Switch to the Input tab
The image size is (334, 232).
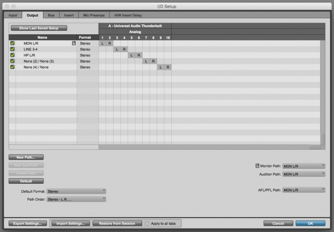click(13, 15)
